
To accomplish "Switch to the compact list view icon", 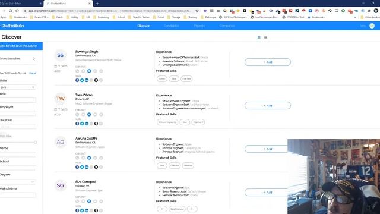I will tap(265, 37).
